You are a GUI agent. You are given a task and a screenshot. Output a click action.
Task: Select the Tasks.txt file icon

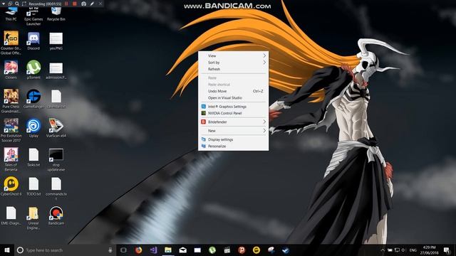coord(33,157)
